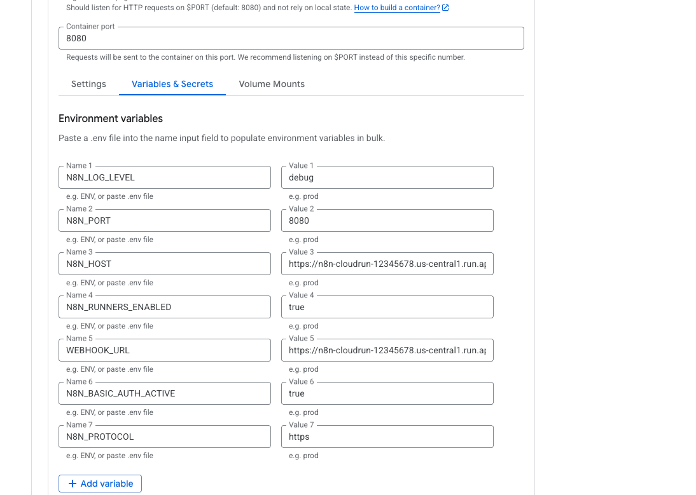
Task: Open the Volume Mounts tab
Action: coord(272,85)
